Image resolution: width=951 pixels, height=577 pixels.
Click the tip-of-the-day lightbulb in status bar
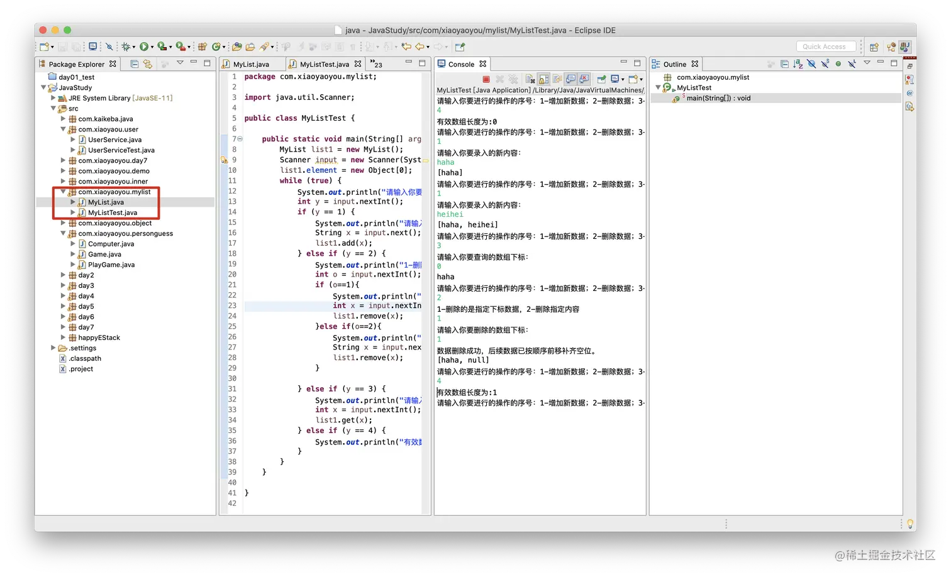point(909,524)
